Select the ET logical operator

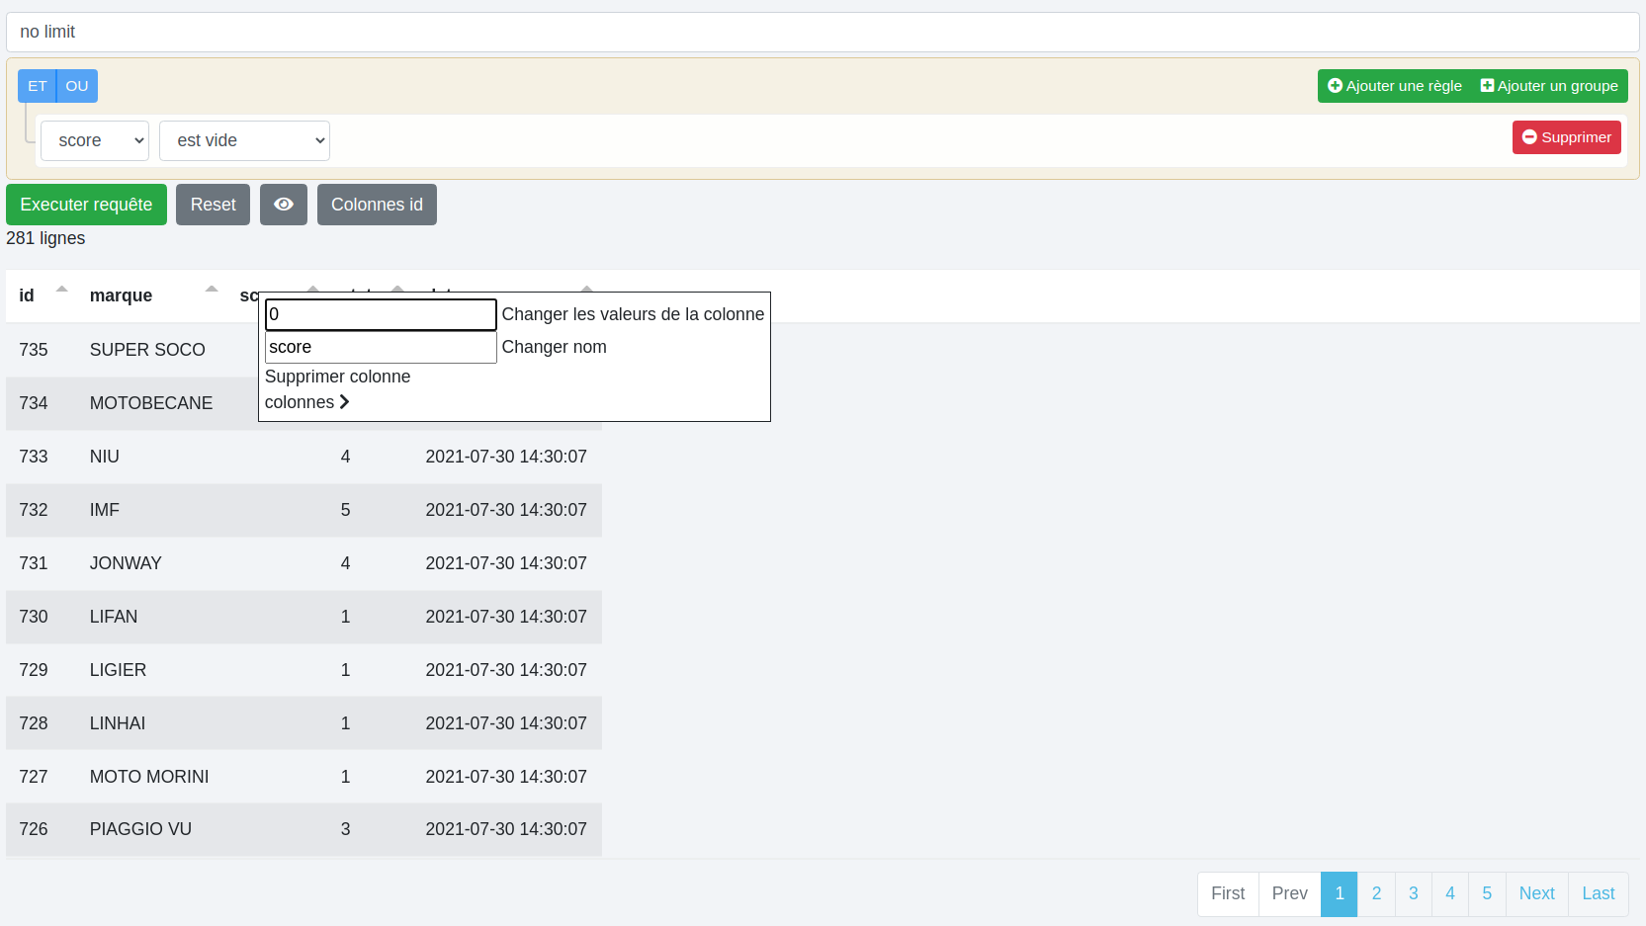38,86
